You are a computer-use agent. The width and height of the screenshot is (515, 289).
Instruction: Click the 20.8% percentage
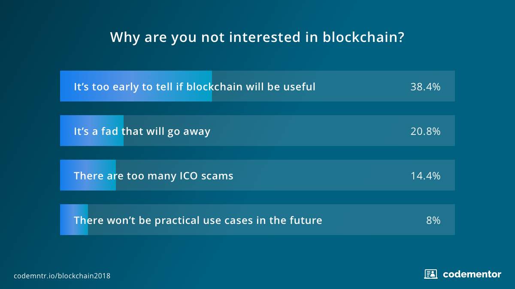pyautogui.click(x=425, y=131)
